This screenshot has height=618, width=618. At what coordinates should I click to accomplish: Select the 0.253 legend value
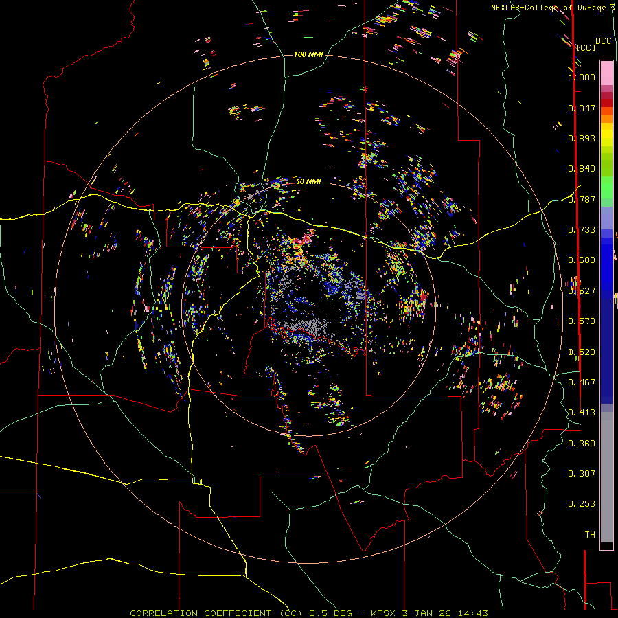tap(582, 504)
